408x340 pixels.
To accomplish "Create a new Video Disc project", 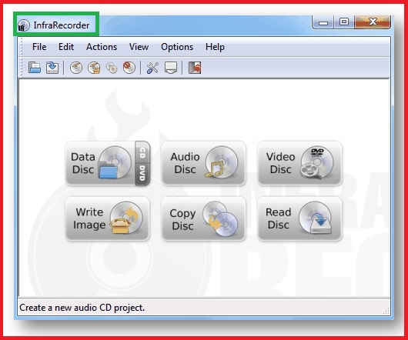I will point(299,163).
